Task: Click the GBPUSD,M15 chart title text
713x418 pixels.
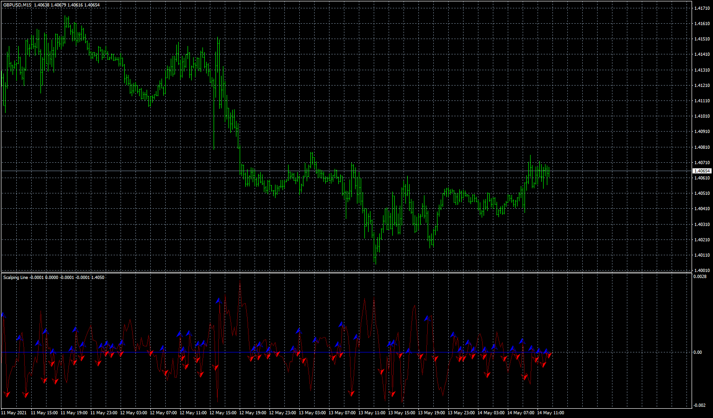Action: click(18, 5)
